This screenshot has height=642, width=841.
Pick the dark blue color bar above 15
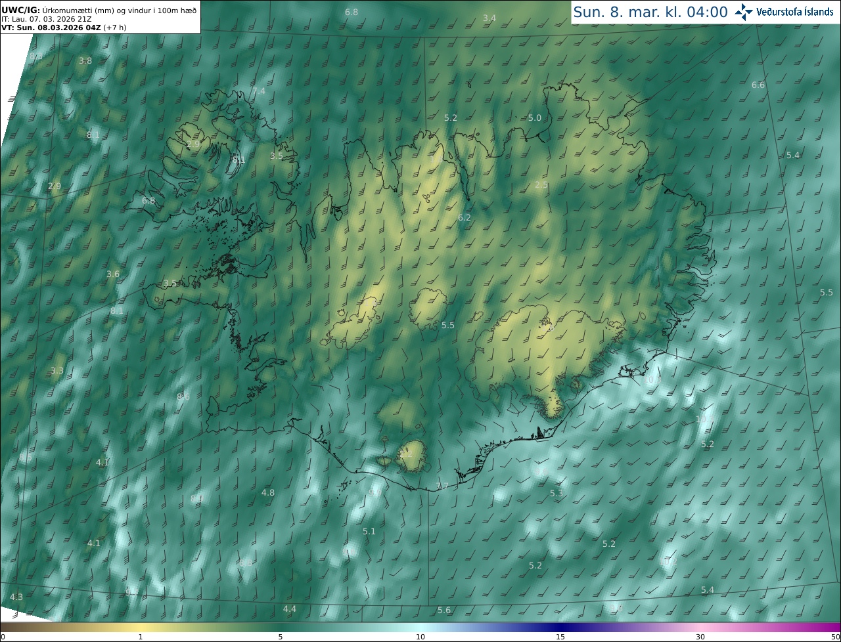click(x=560, y=627)
